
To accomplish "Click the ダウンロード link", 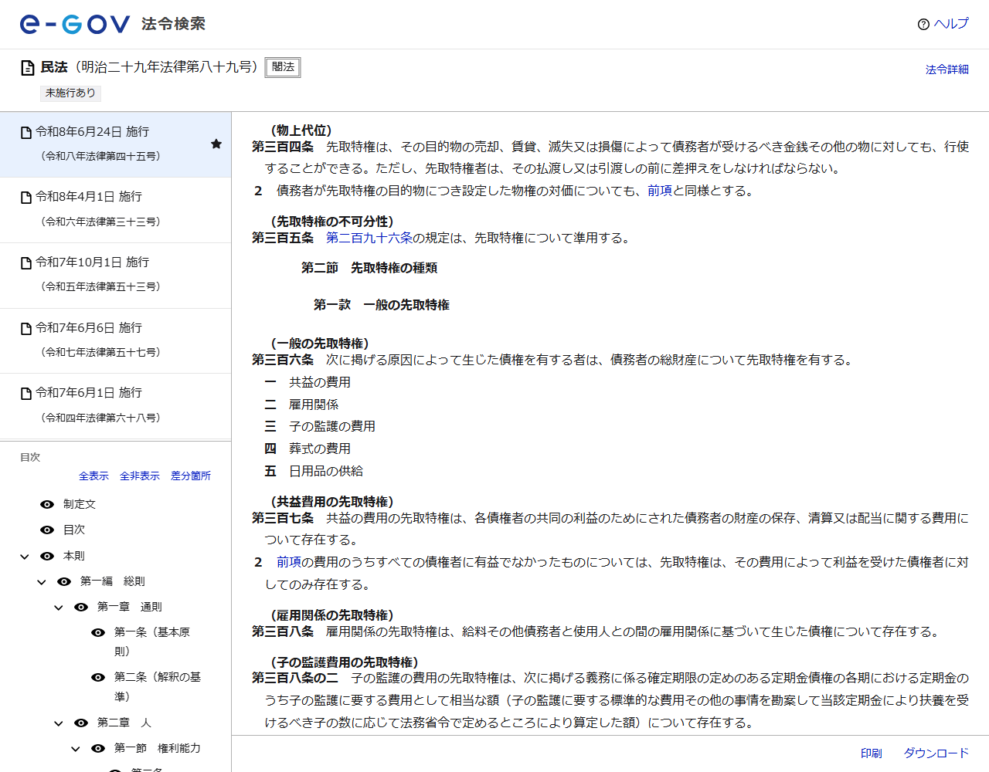I will pos(936,753).
